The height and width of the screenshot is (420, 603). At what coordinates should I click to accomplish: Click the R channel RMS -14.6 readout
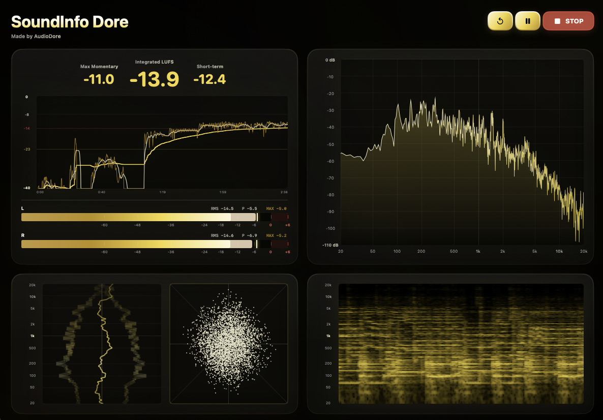pyautogui.click(x=222, y=235)
